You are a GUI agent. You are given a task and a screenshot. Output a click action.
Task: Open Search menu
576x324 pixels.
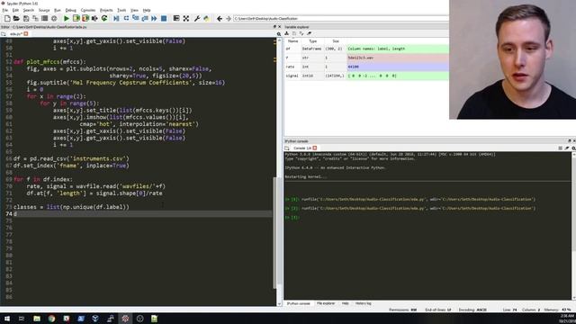coord(28,10)
